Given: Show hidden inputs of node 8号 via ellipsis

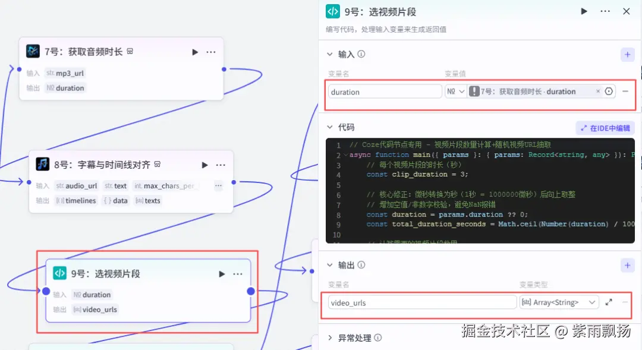Looking at the screenshot, I should pyautogui.click(x=218, y=186).
